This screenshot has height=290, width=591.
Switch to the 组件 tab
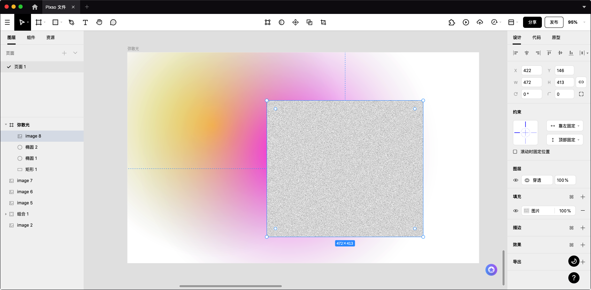31,38
